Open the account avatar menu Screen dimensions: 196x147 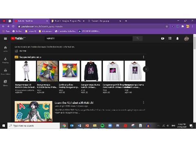pos(187,38)
